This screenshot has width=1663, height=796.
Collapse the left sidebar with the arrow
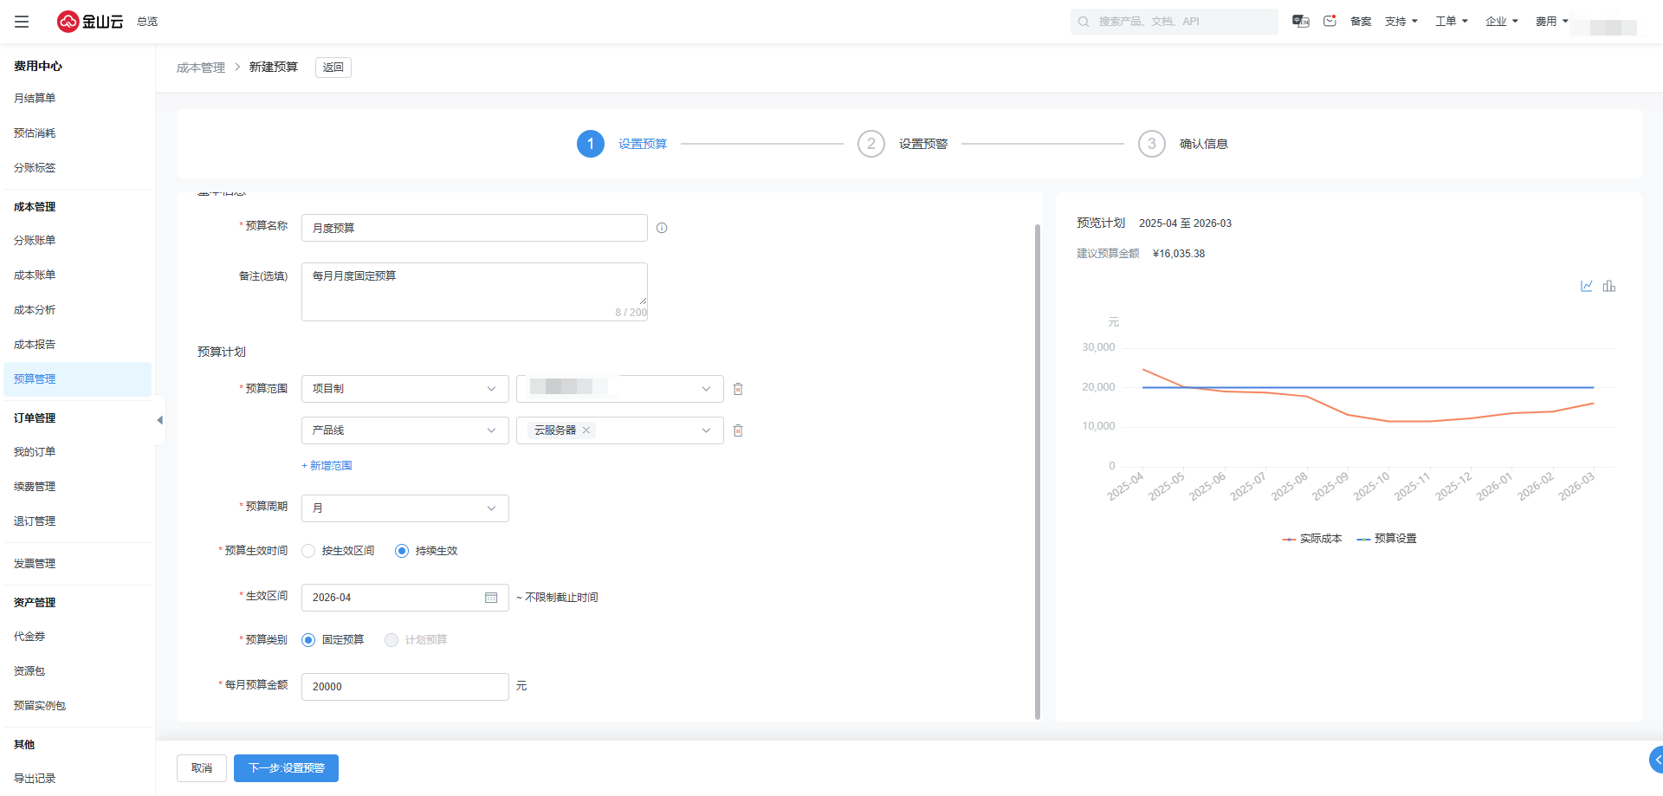(159, 420)
